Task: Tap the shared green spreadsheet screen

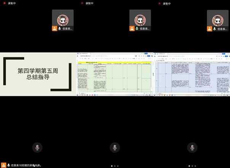Action: [115, 74]
